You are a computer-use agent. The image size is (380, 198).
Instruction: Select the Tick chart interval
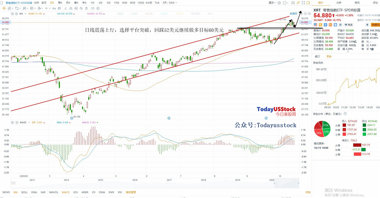click(x=157, y=3)
